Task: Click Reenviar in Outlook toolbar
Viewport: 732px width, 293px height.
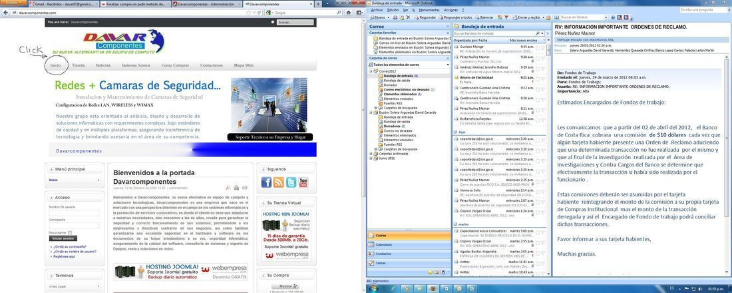Action: (x=484, y=17)
